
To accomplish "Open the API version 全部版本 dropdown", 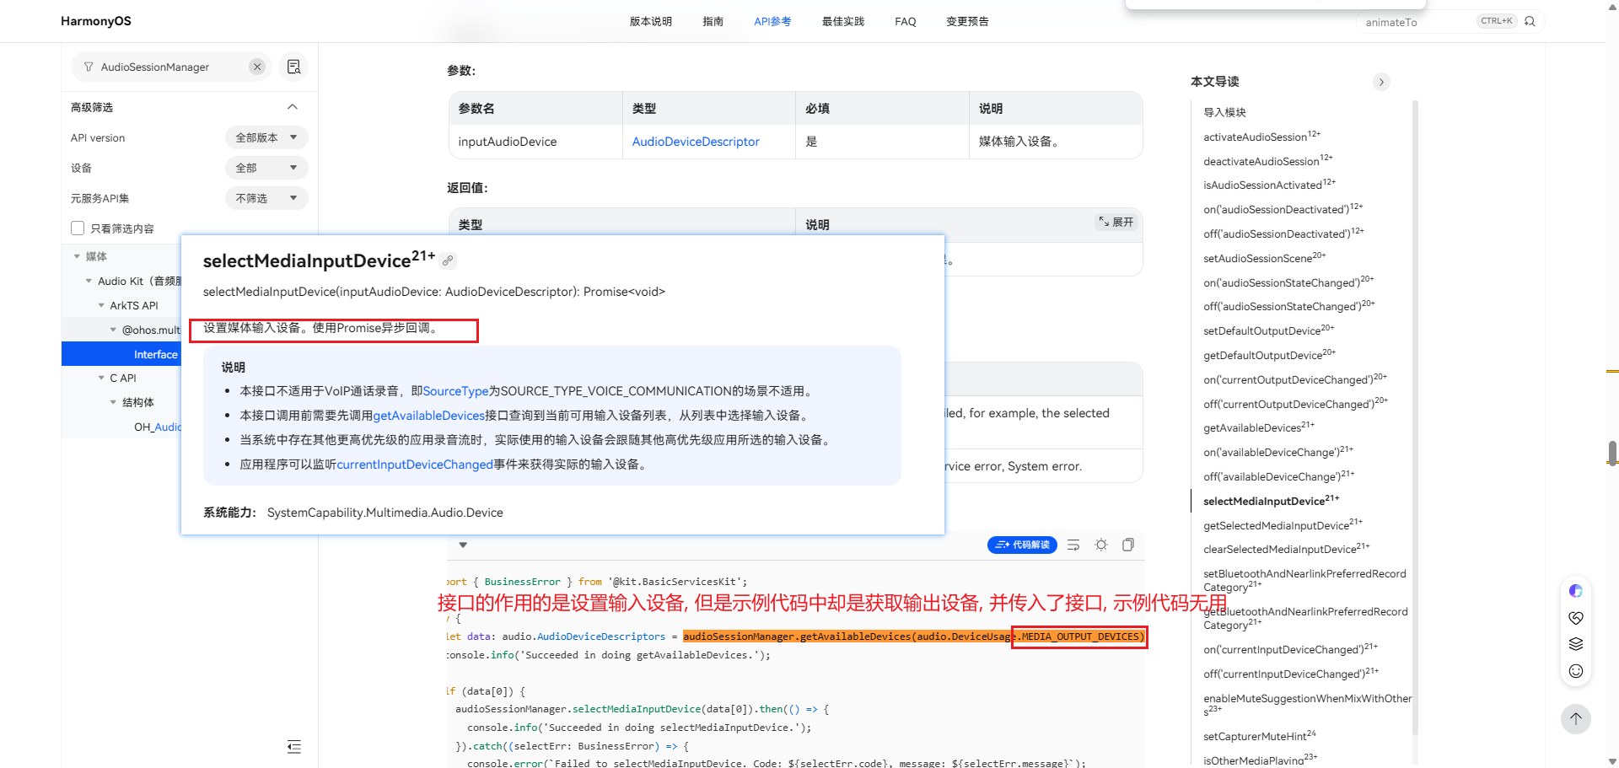I will [x=266, y=137].
